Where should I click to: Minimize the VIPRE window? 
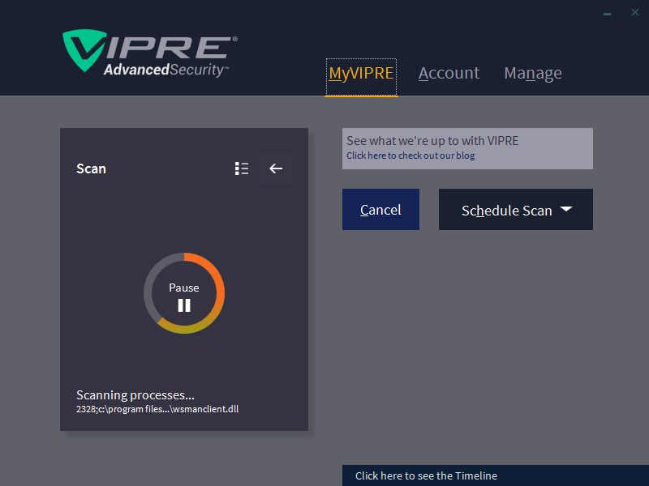pos(607,14)
